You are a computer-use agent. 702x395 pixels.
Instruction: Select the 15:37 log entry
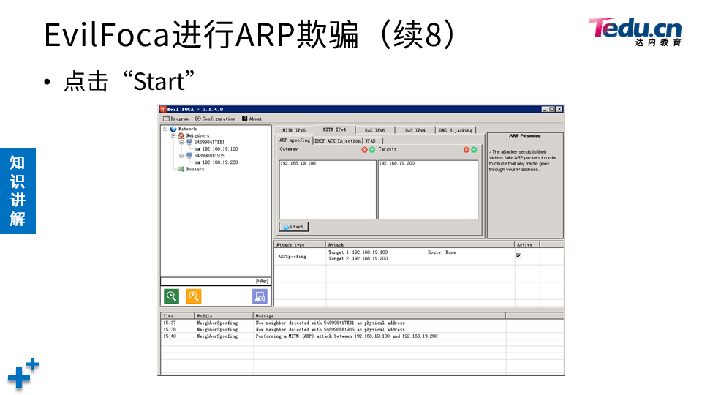pyautogui.click(x=362, y=323)
